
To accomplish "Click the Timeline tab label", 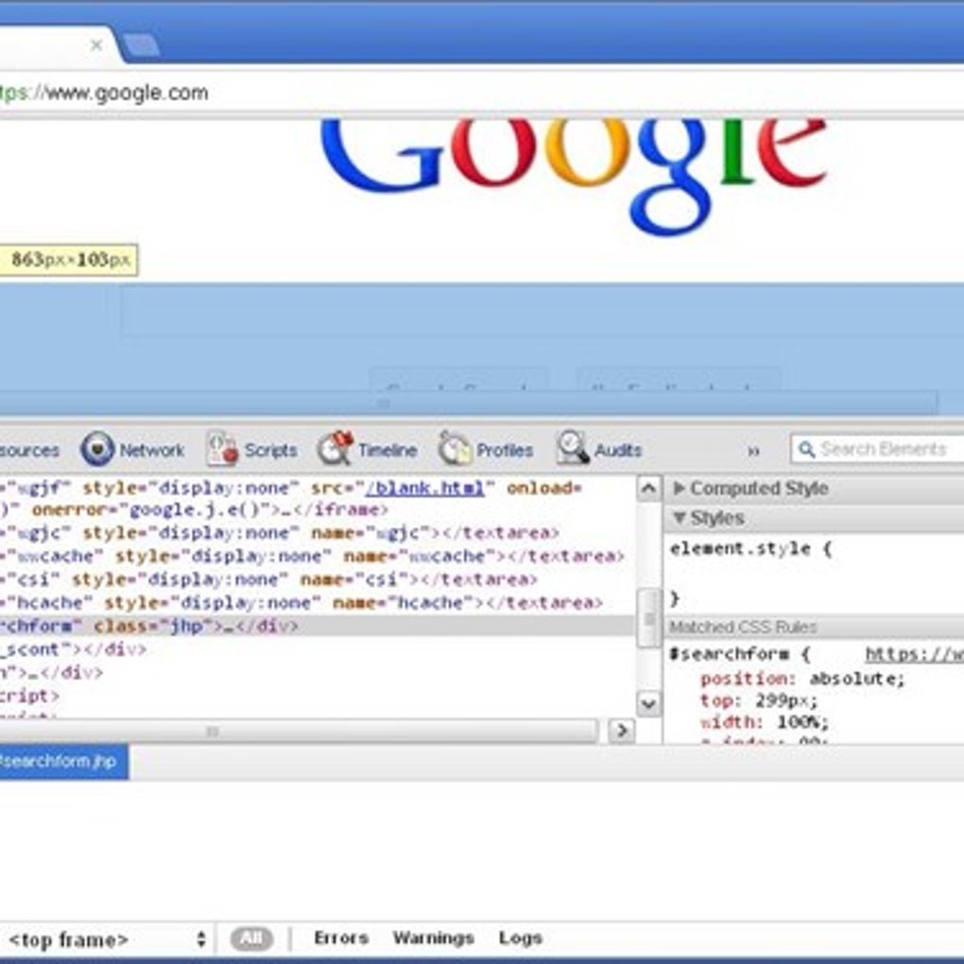I will [387, 451].
